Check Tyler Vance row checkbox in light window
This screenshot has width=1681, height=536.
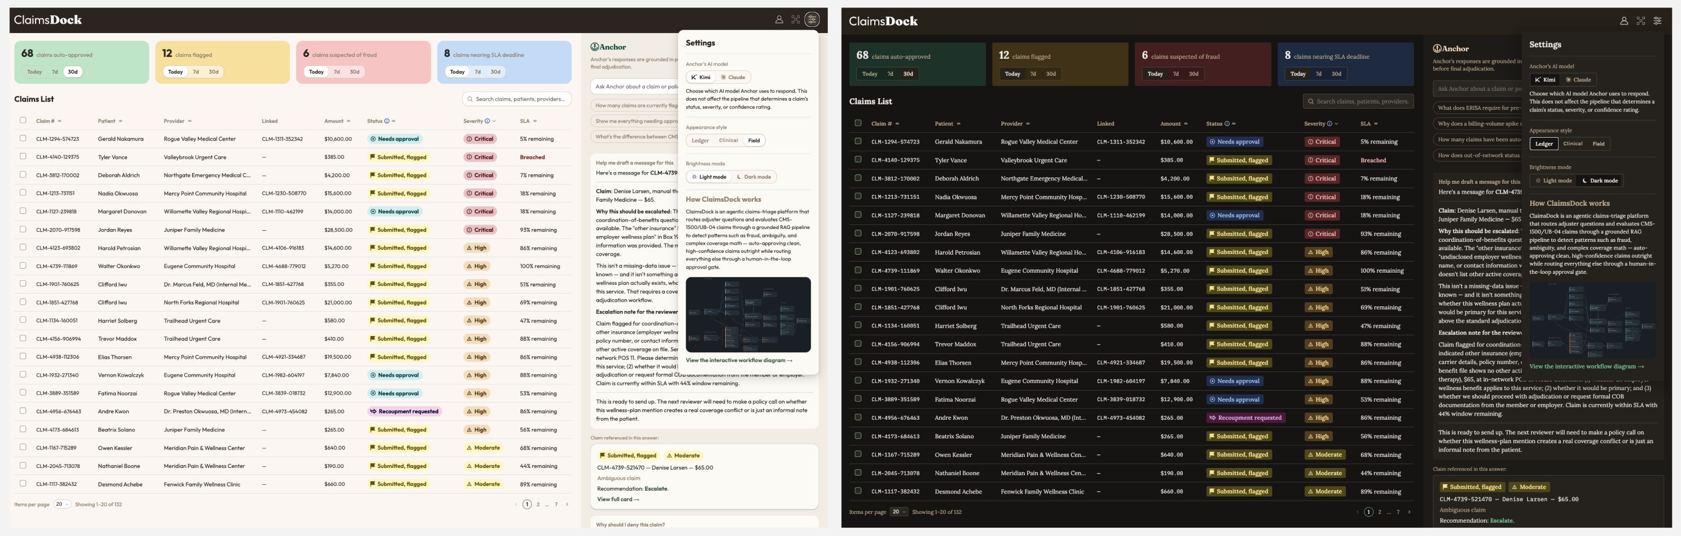pos(23,156)
